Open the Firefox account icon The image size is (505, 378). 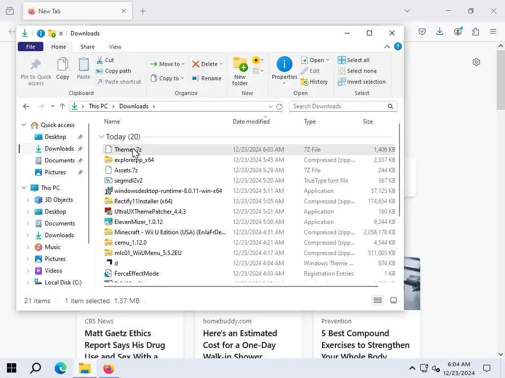pos(458,31)
